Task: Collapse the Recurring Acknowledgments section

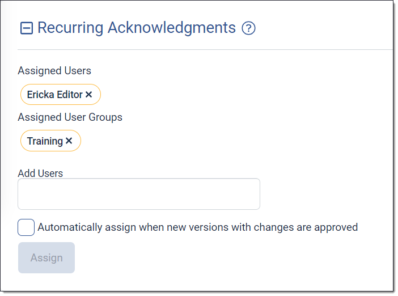Action: click(x=26, y=28)
